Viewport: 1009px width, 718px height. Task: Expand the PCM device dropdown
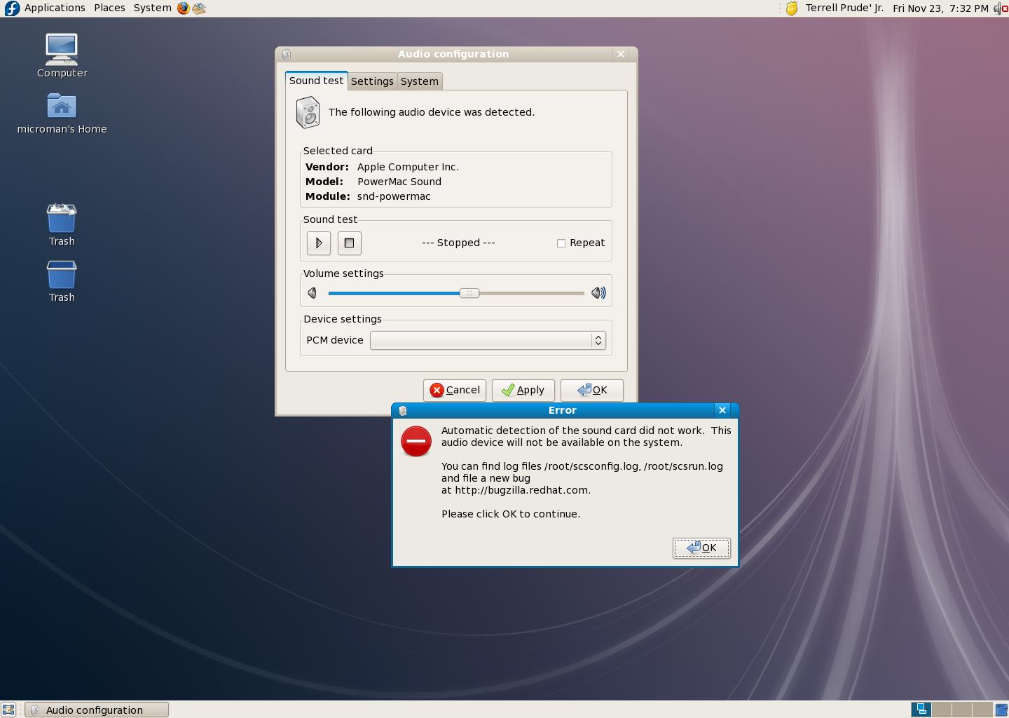click(x=488, y=340)
